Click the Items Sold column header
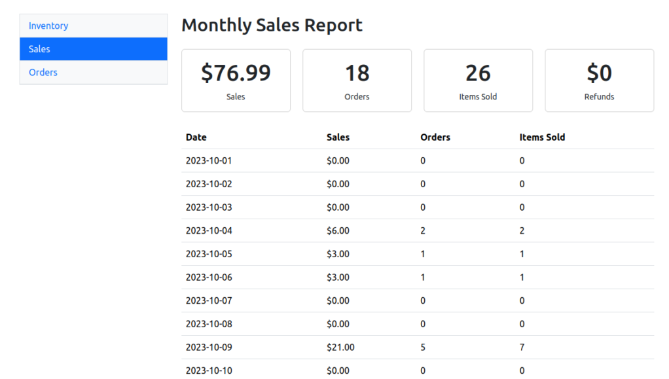The image size is (669, 379). pos(542,137)
